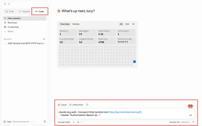
Task: Click the usage ring icon near model
Action: click(193, 122)
